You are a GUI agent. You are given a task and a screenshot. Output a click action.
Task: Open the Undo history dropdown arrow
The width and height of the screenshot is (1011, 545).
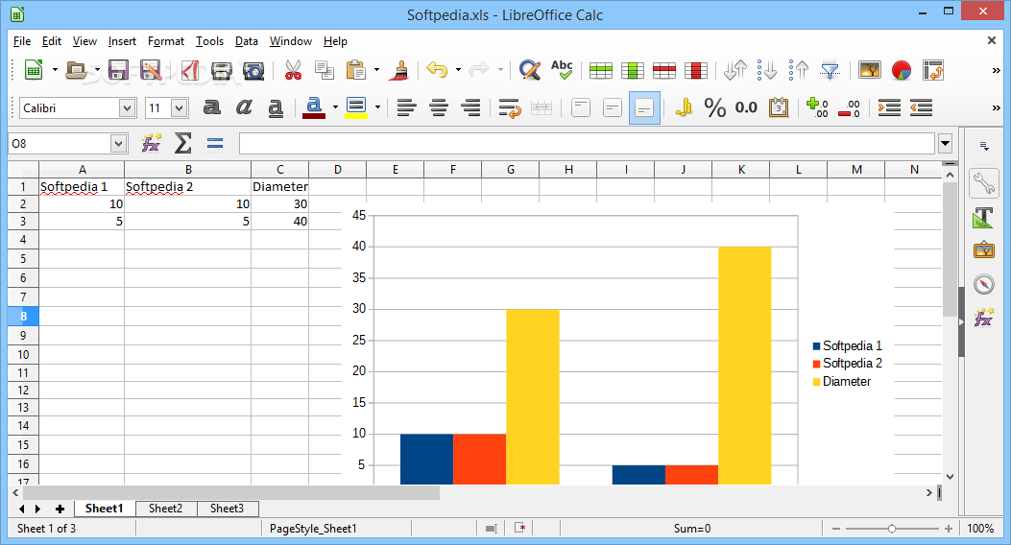[458, 70]
